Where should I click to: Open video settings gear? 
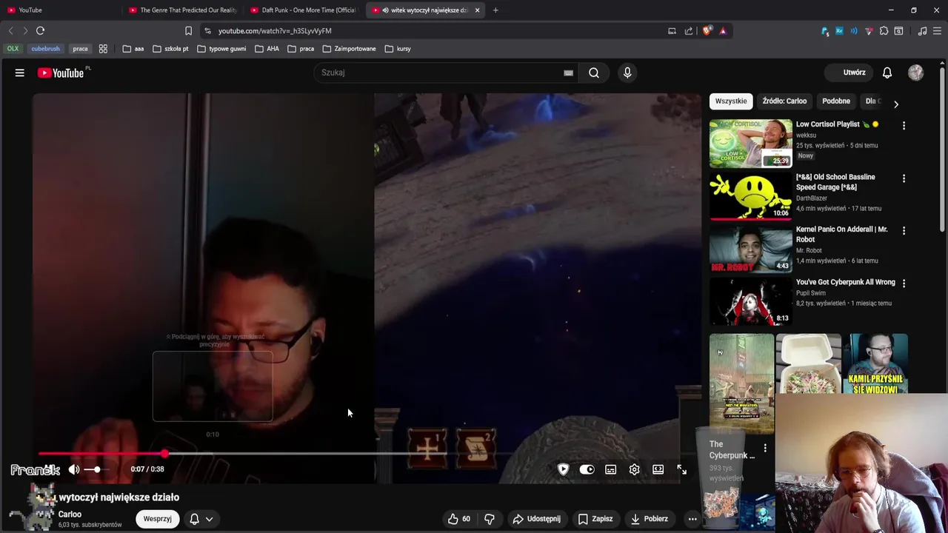(x=635, y=469)
